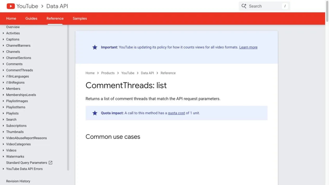Open Search in the sidebar list
329x185 pixels.
click(x=11, y=120)
